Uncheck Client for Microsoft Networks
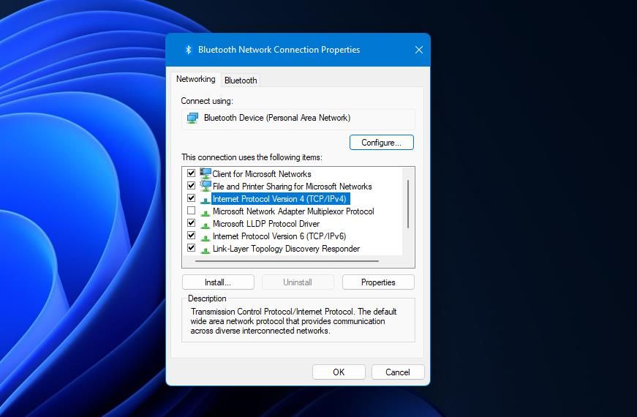The image size is (637, 417). (191, 173)
